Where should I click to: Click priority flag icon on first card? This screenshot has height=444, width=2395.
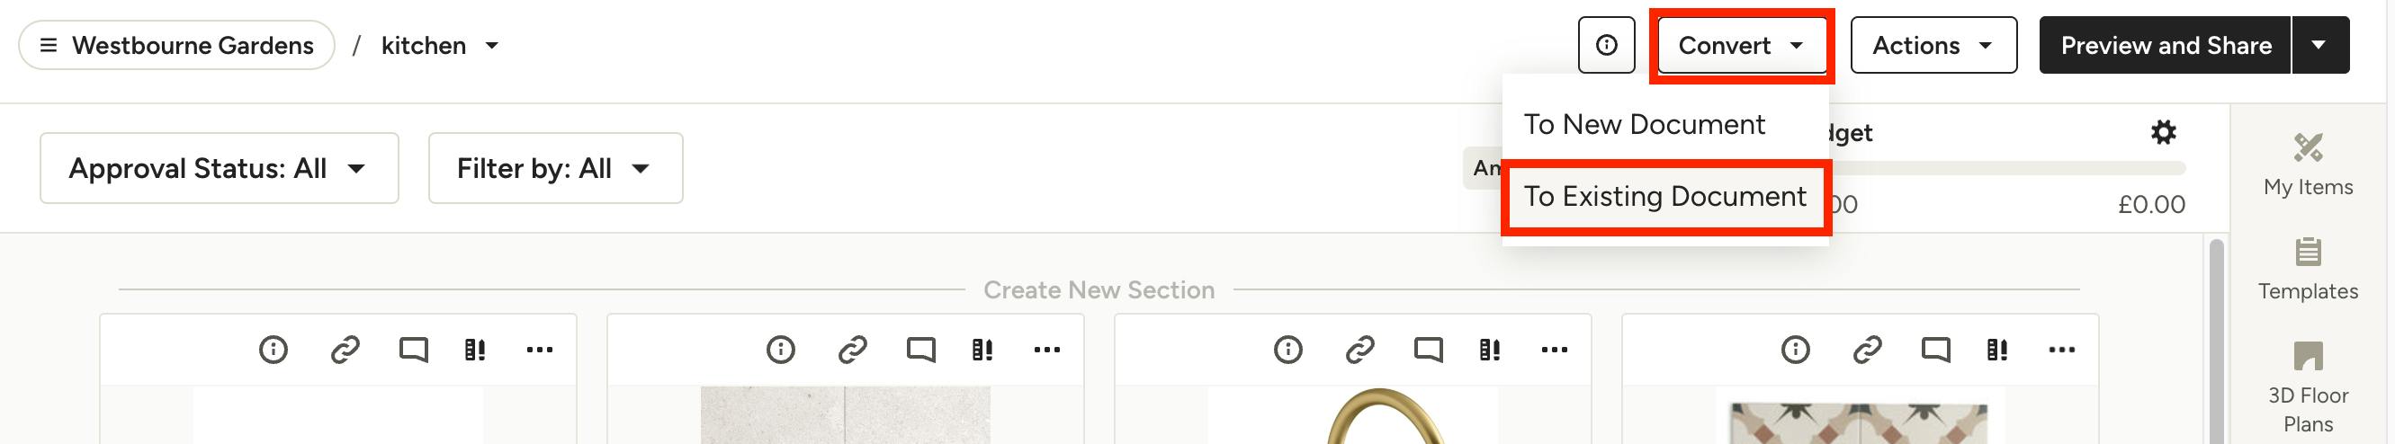tap(474, 350)
